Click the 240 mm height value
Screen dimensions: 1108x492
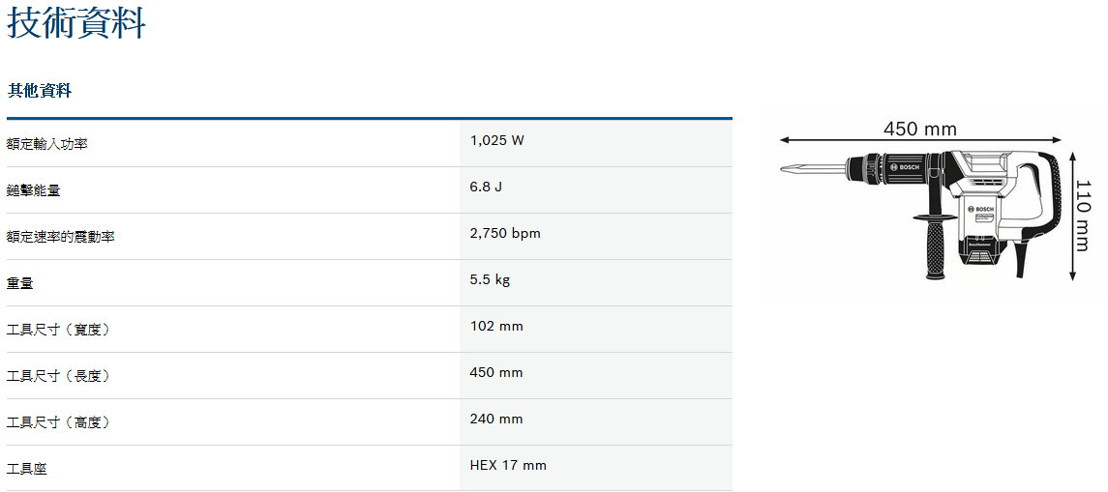(496, 419)
